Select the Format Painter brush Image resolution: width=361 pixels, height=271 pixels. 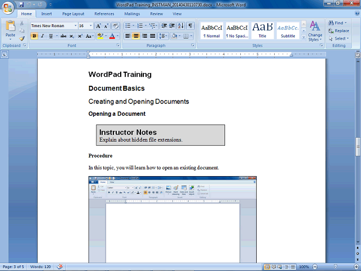[22, 38]
